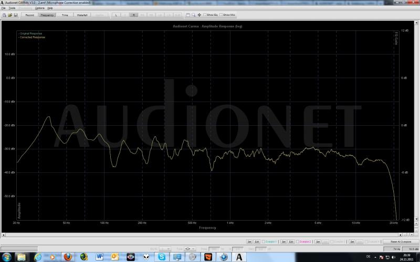Enable the Show Eq checkbox
This screenshot has width=420, height=262.
205,15
